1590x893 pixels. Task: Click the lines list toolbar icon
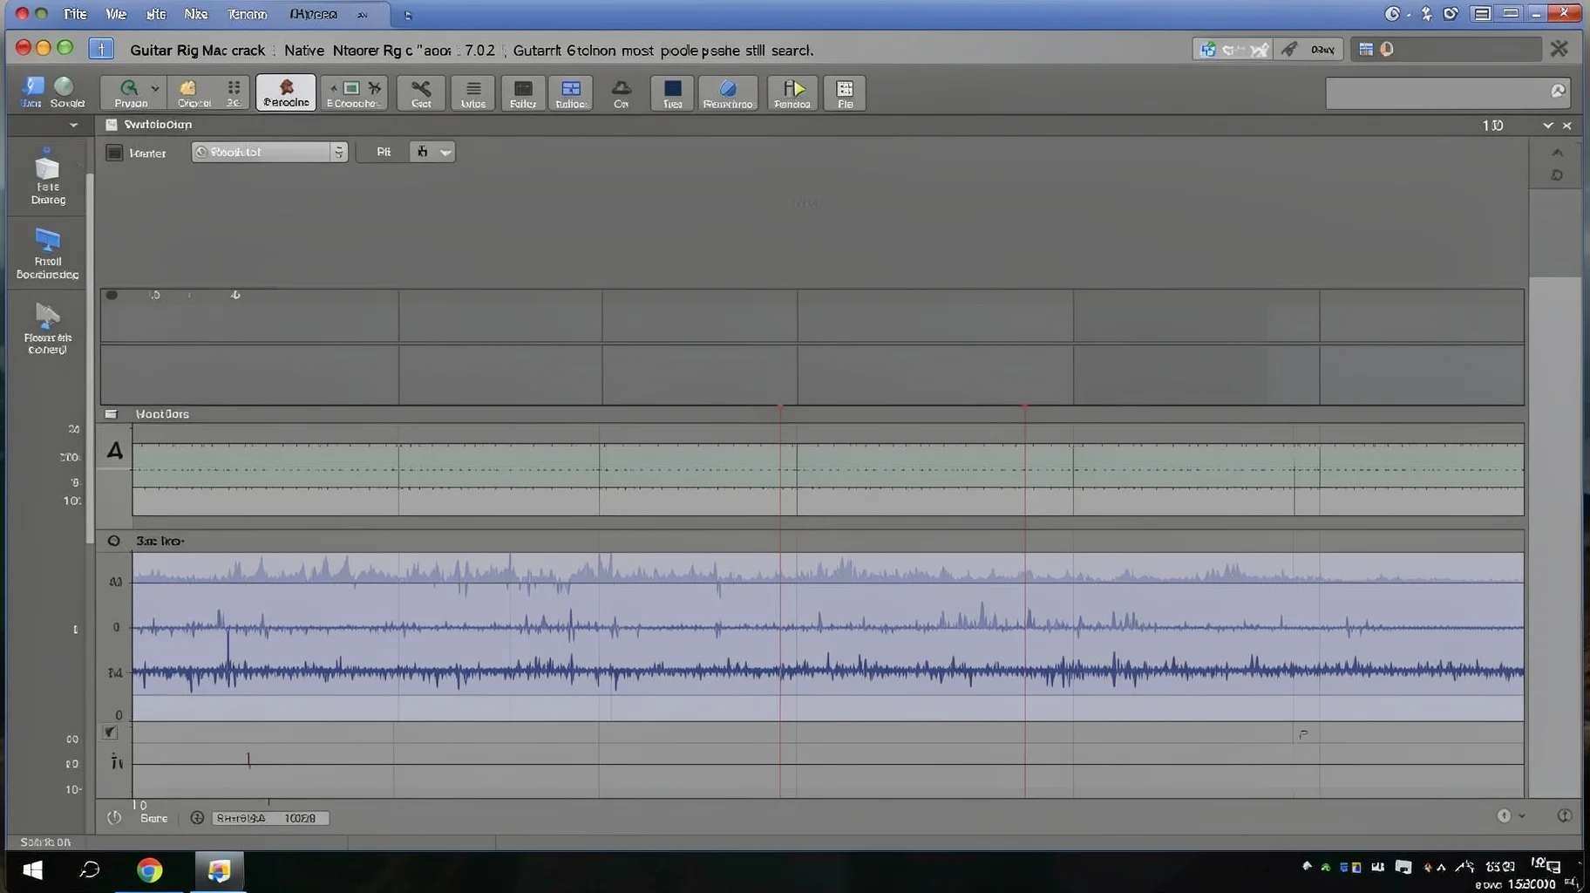pyautogui.click(x=473, y=92)
